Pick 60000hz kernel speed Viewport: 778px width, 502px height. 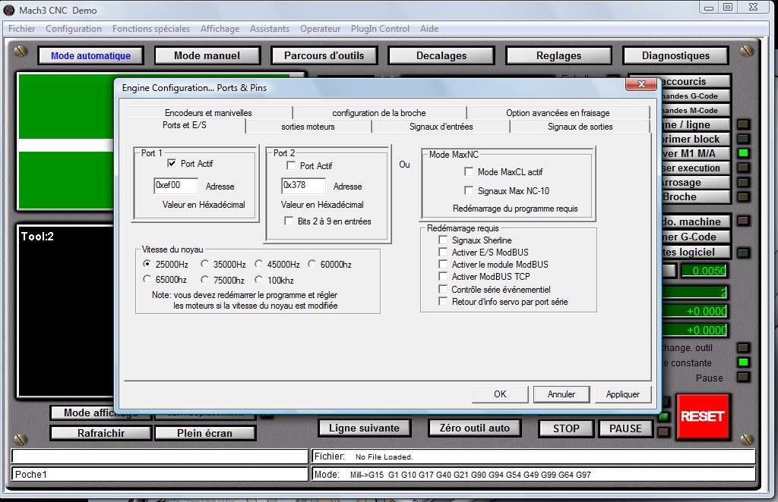click(x=312, y=264)
